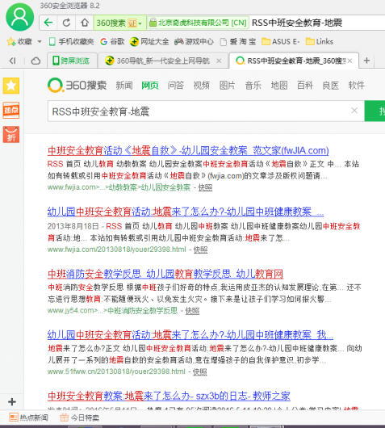Click the green user avatar icon

pos(19,17)
